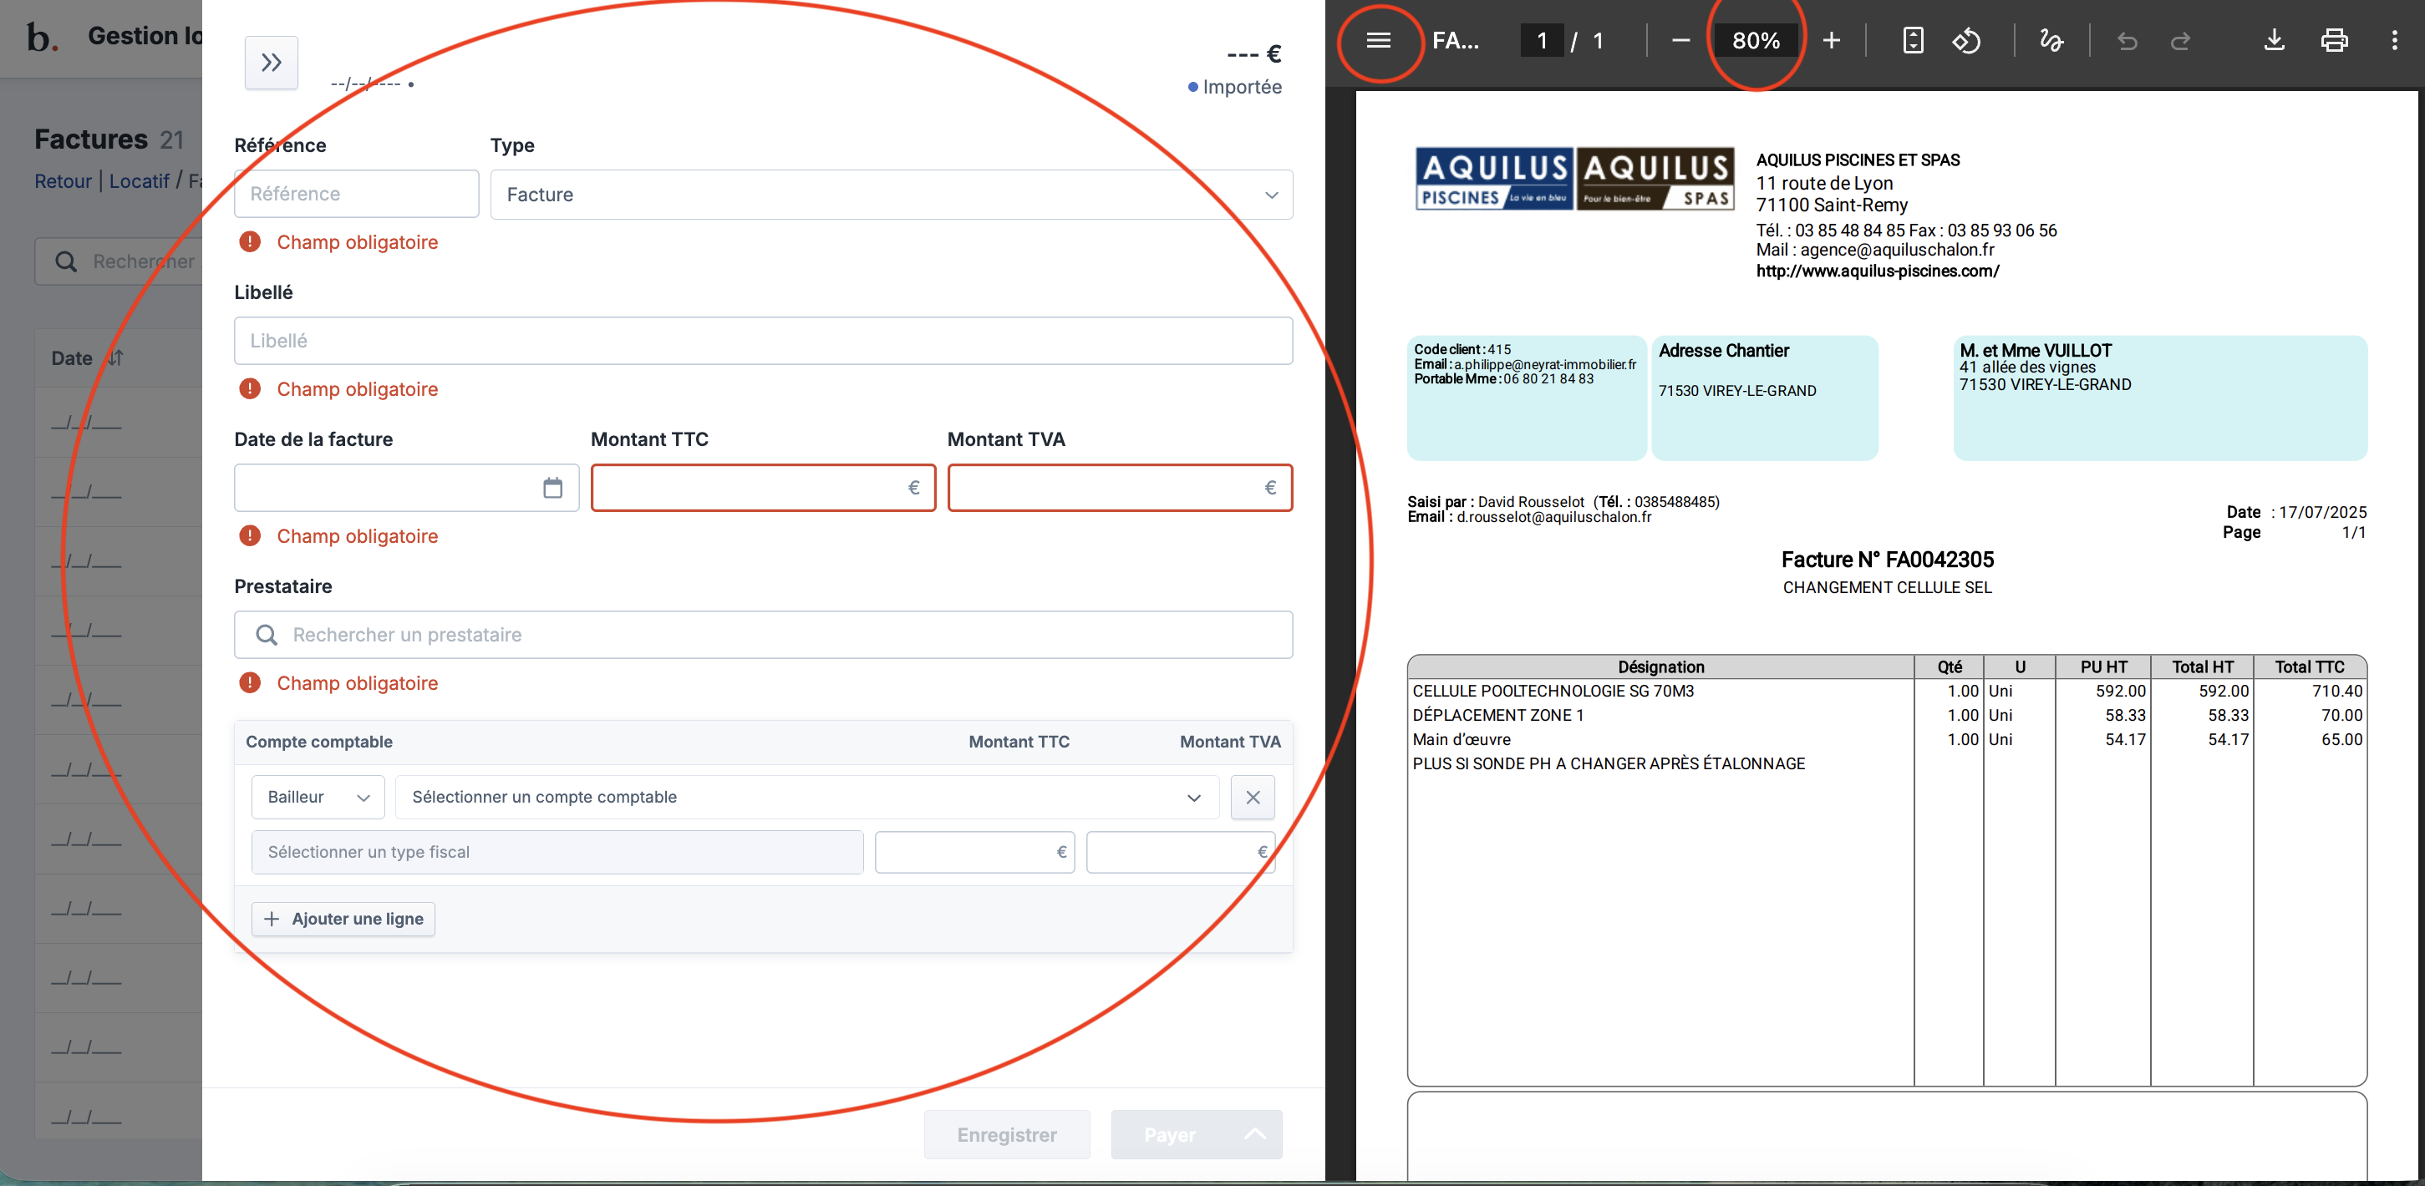
Task: Click the fit-to-page icon
Action: [x=1913, y=40]
